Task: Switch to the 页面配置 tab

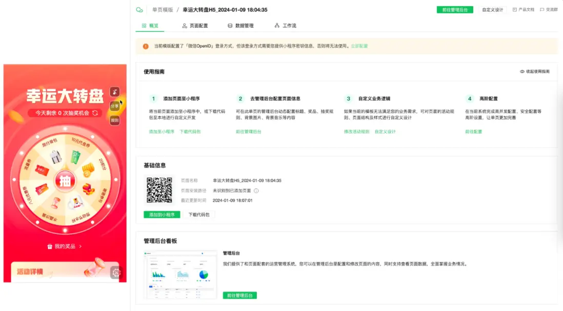Action: coord(195,25)
